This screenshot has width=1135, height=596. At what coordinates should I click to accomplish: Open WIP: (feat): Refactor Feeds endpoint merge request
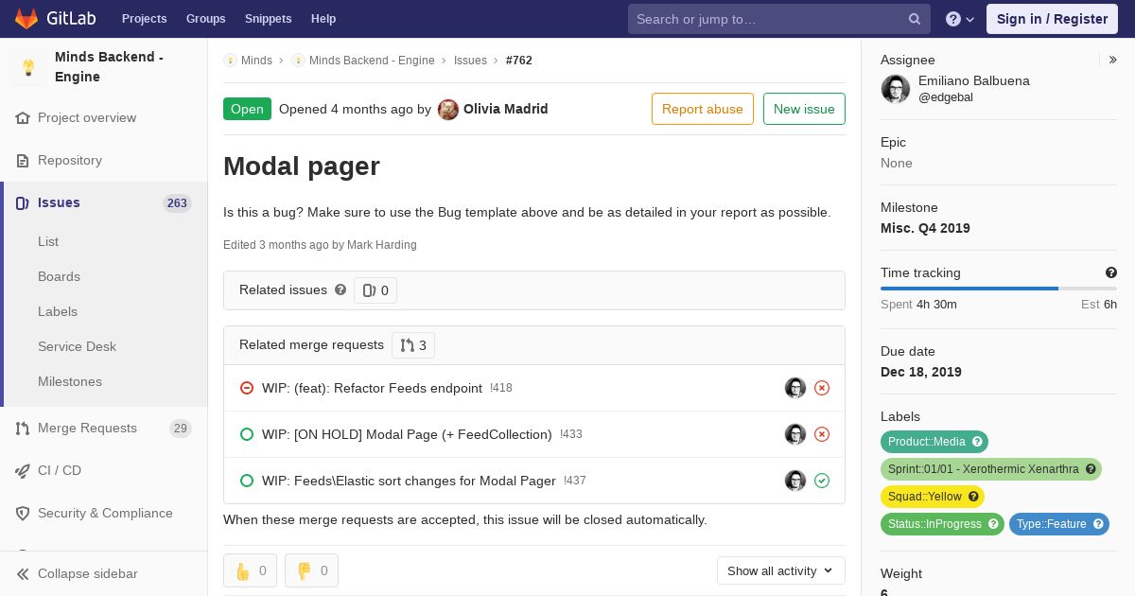(x=372, y=388)
